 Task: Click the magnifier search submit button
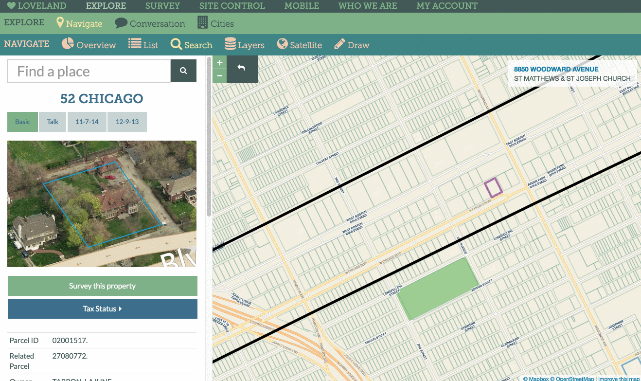click(x=183, y=71)
